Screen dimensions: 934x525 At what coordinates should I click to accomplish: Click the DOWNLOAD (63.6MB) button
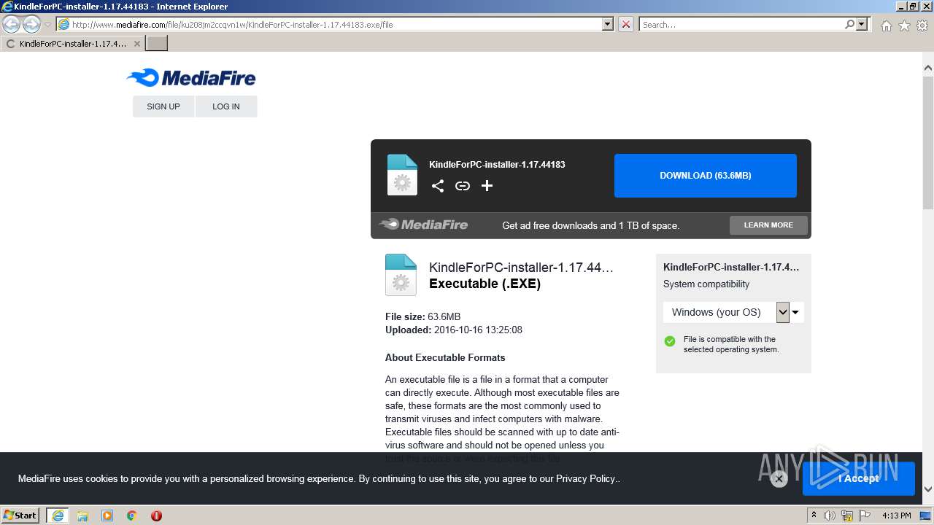point(705,176)
